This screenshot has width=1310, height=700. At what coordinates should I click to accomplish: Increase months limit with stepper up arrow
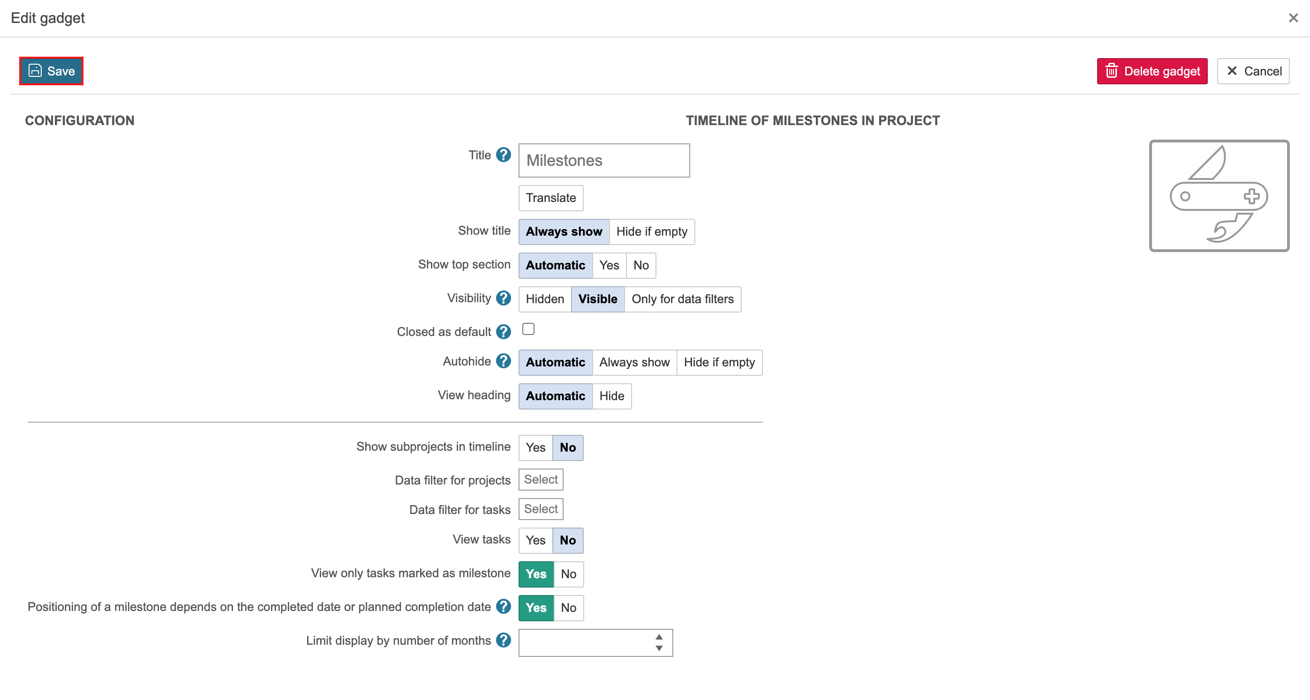pos(659,637)
